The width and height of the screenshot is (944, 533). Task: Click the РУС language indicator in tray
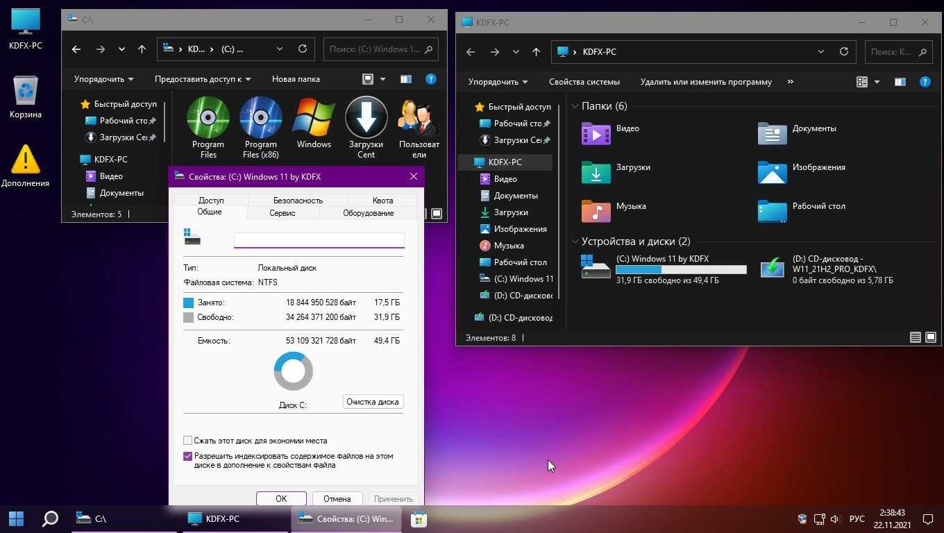pyautogui.click(x=857, y=518)
